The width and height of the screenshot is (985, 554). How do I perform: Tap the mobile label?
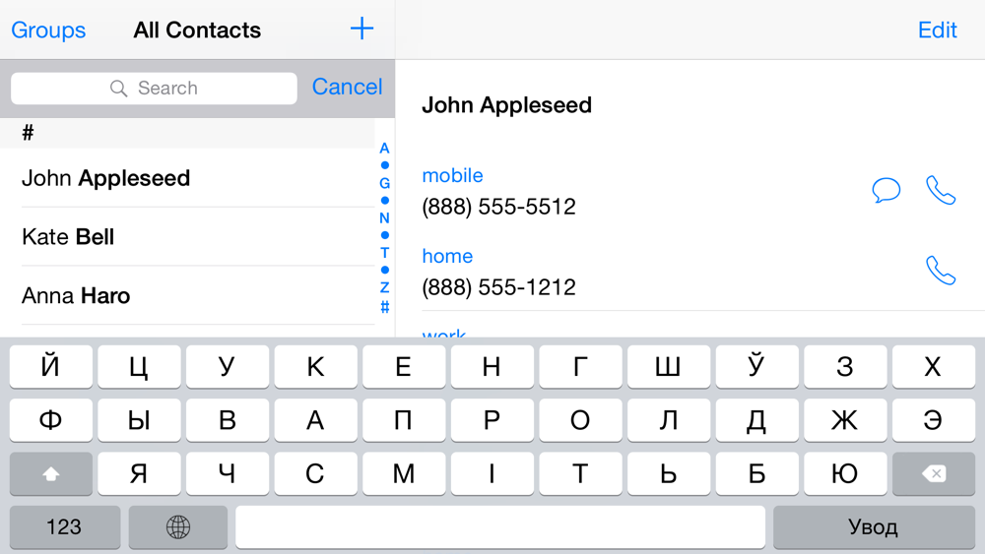point(452,176)
